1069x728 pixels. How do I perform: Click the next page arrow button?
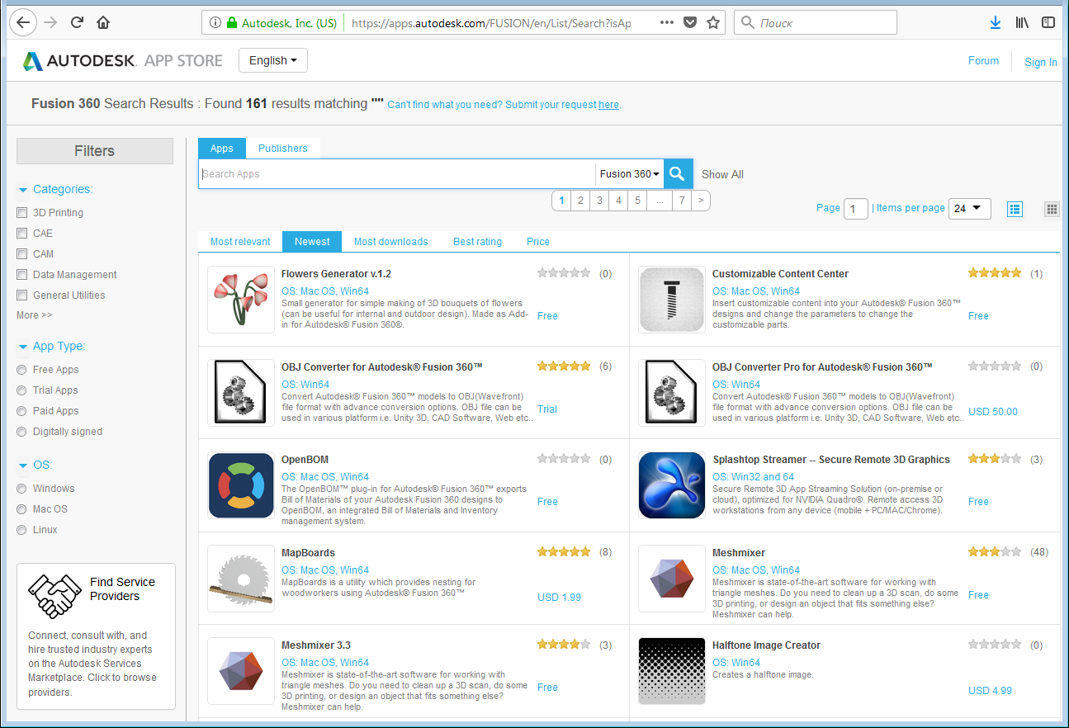click(701, 200)
